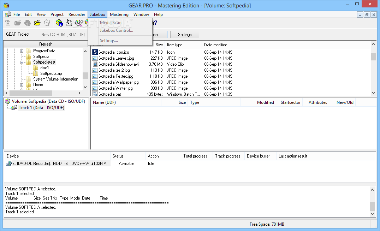Click the ProgramData folder icon
380x231 pixels.
pyautogui.click(x=29, y=51)
